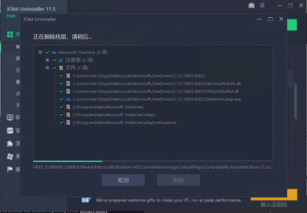Minimize the IObit Uninstaller dialog

259,19
